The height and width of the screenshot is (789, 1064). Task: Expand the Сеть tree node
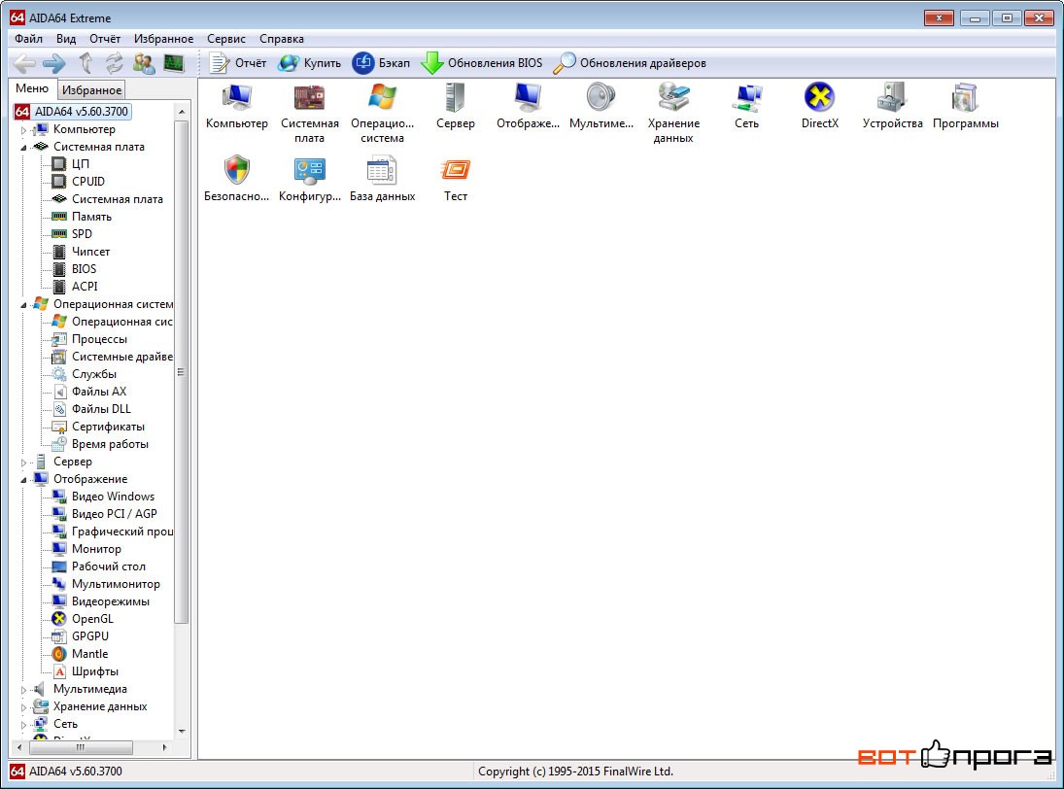coord(23,725)
